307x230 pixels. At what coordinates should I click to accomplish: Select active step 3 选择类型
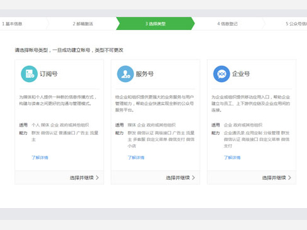click(x=155, y=24)
